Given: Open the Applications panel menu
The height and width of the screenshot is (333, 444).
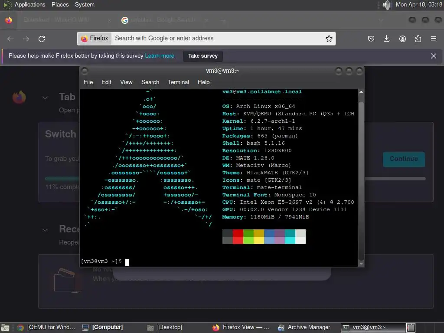Looking at the screenshot, I should (30, 5).
